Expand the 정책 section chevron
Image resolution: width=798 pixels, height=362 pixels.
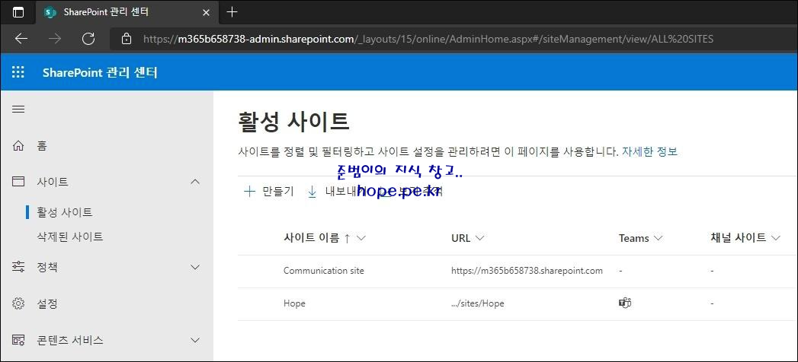pyautogui.click(x=195, y=267)
